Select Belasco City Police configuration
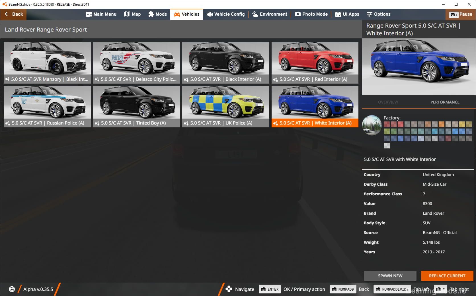The height and width of the screenshot is (296, 476). pos(136,63)
